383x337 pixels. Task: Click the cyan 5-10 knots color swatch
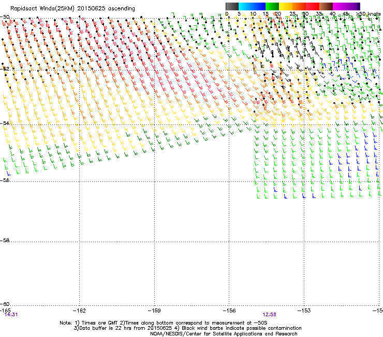coord(245,6)
